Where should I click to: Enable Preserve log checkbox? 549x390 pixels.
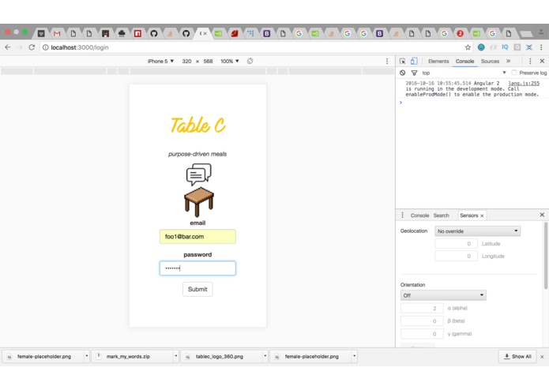(514, 73)
